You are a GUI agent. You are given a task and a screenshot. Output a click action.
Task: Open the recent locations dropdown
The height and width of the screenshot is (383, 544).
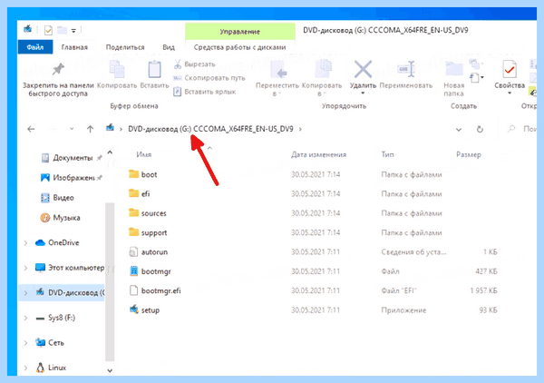pos(72,129)
